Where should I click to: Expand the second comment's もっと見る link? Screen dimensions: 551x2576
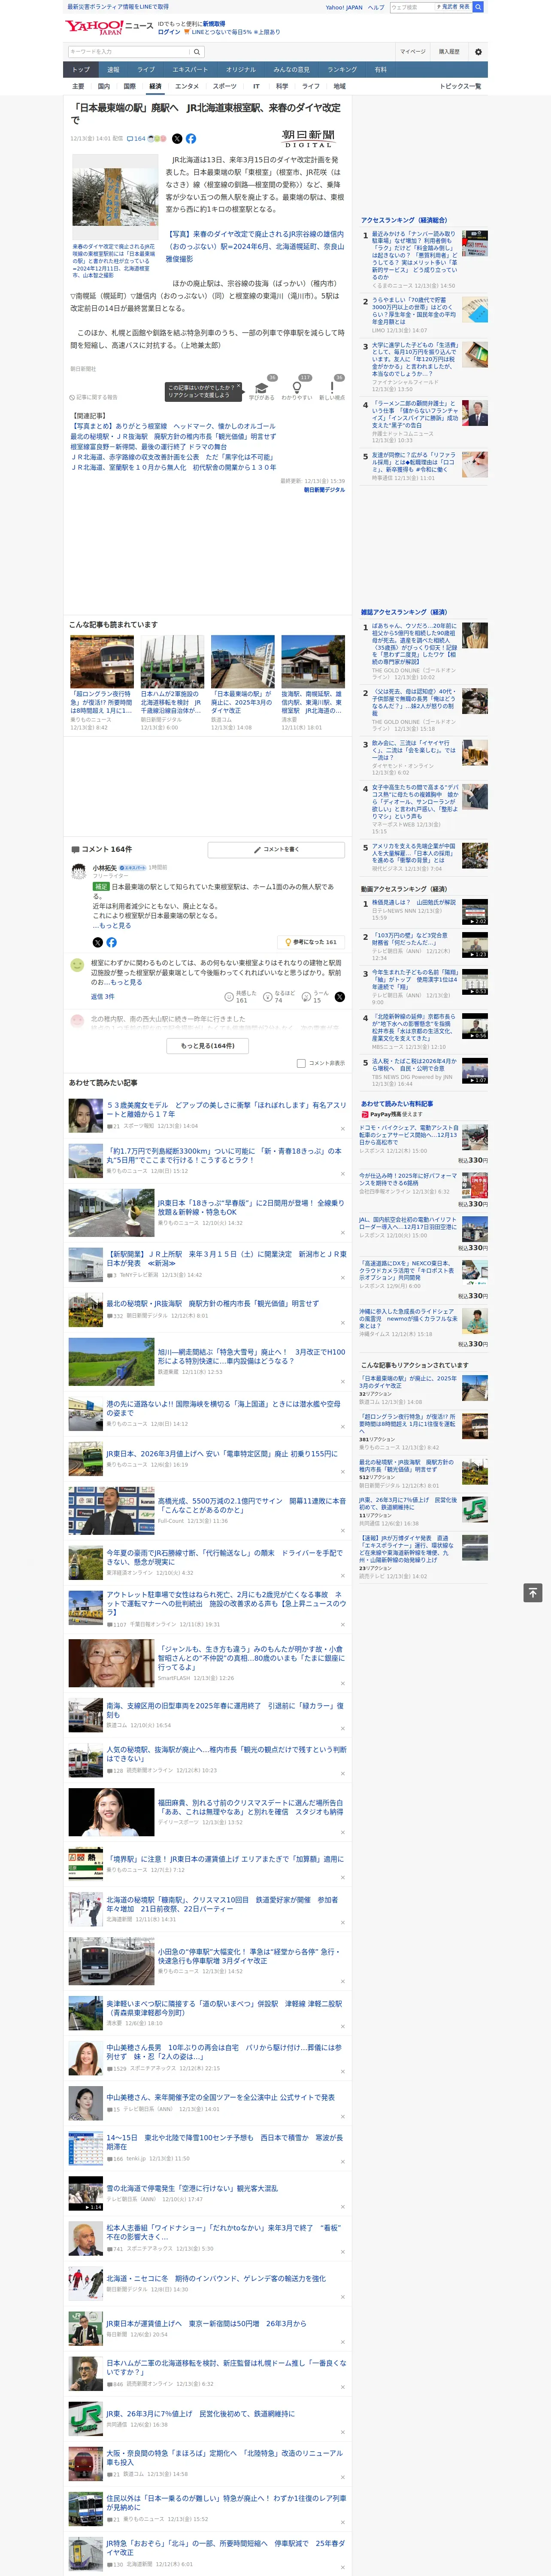(126, 982)
